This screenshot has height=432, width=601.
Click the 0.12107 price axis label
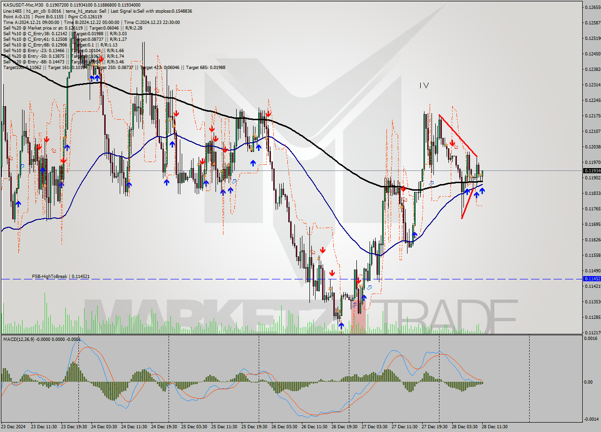point(592,131)
